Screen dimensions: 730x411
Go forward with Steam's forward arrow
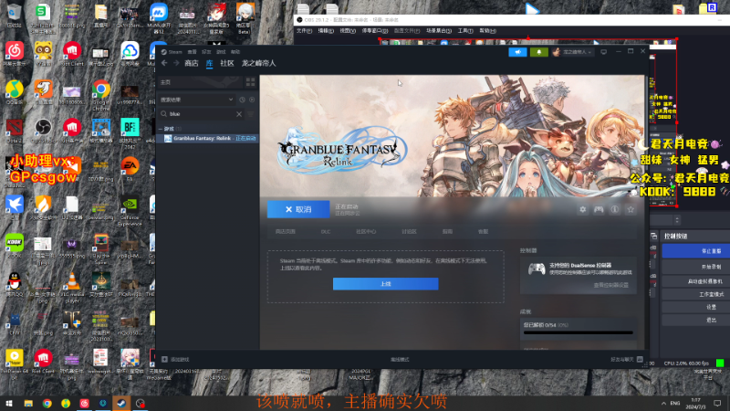tap(176, 63)
